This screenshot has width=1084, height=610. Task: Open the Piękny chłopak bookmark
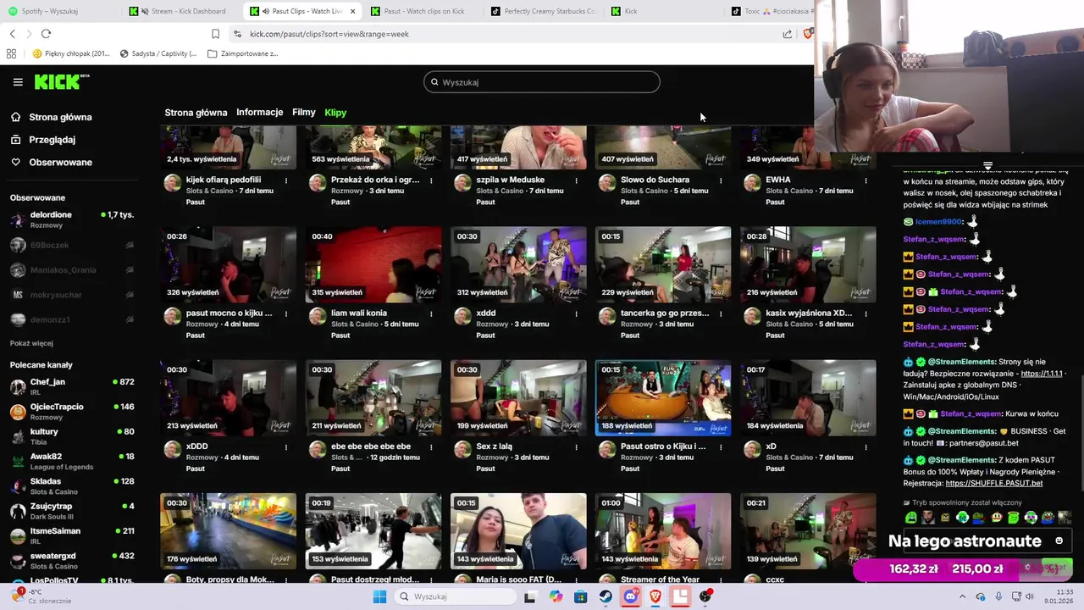click(71, 53)
